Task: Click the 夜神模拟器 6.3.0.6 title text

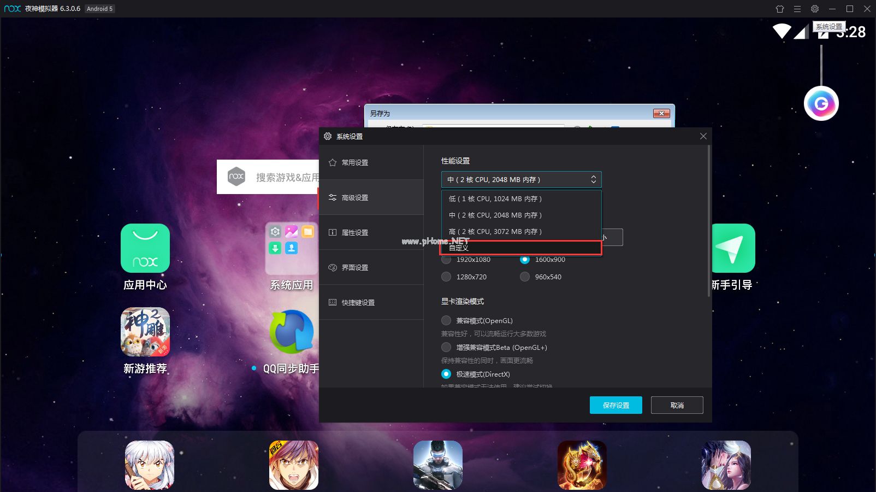Action: point(52,9)
